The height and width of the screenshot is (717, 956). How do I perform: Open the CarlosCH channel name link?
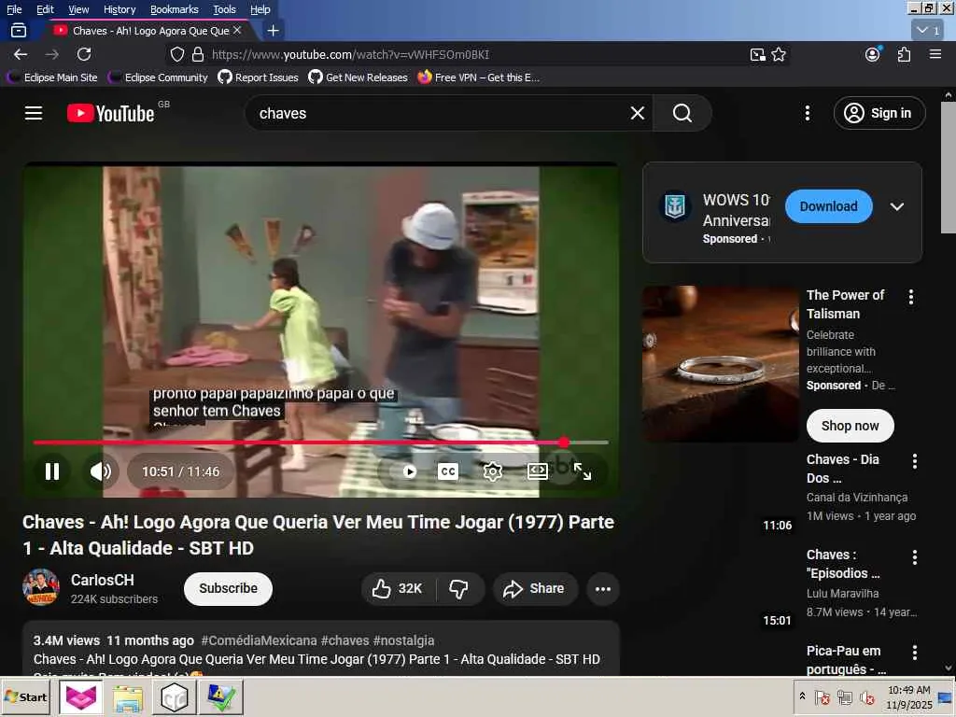103,580
